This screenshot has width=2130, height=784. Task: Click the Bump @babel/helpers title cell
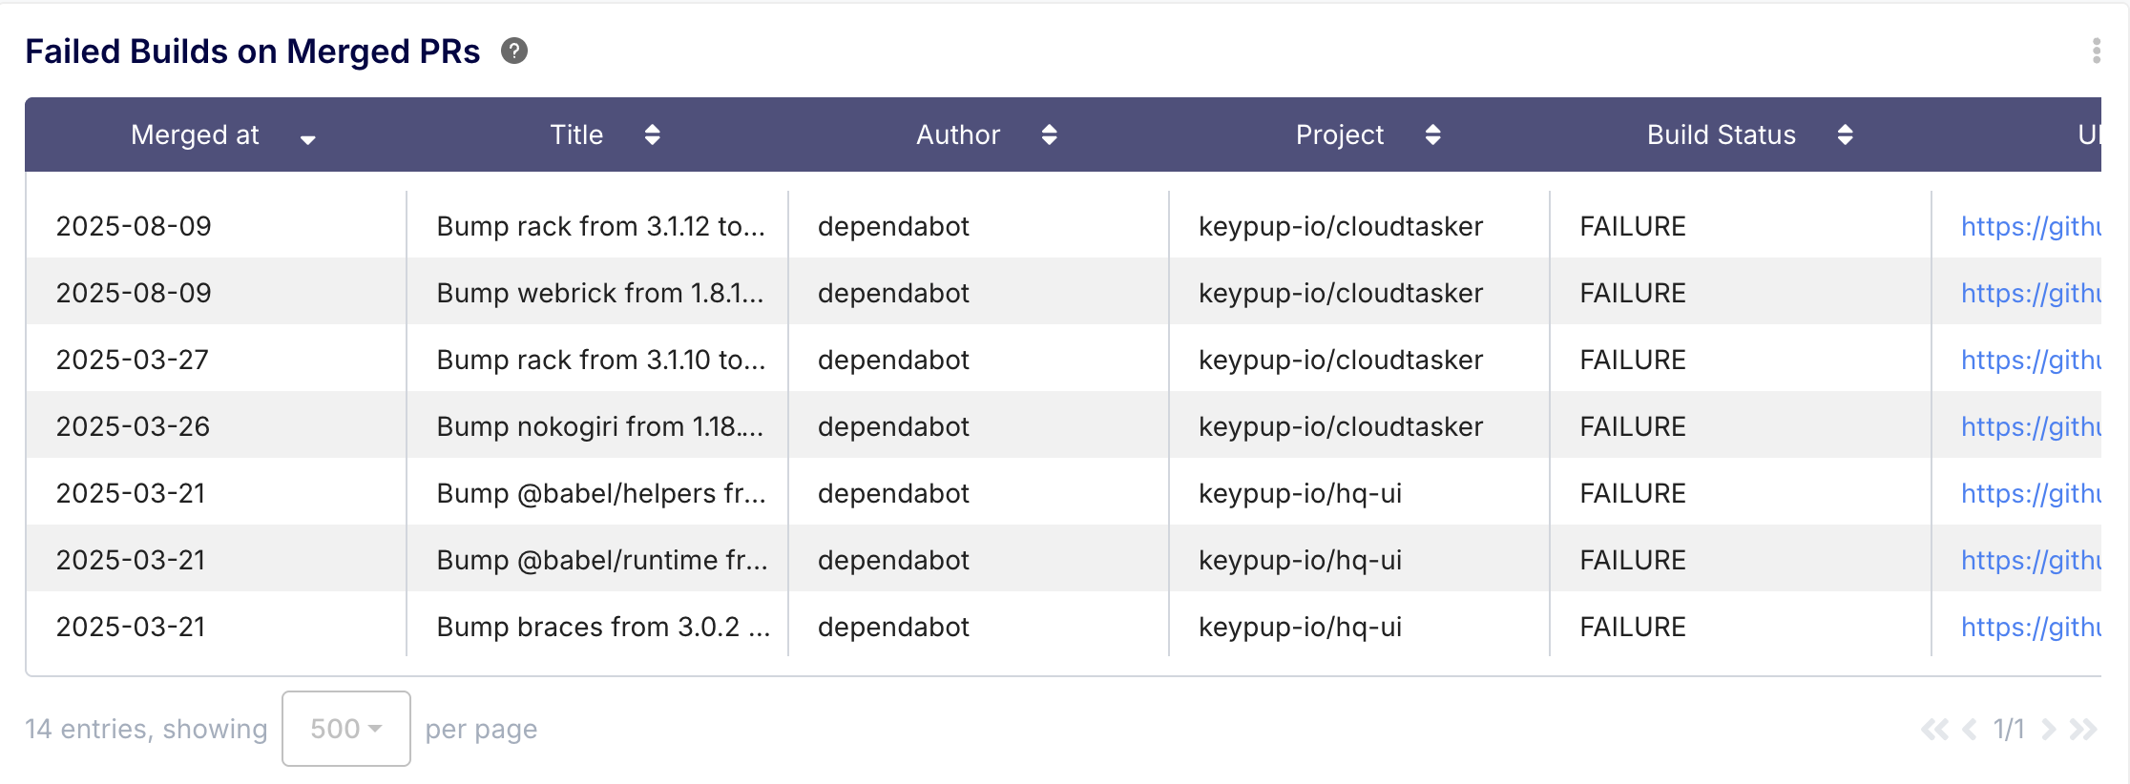click(x=600, y=493)
